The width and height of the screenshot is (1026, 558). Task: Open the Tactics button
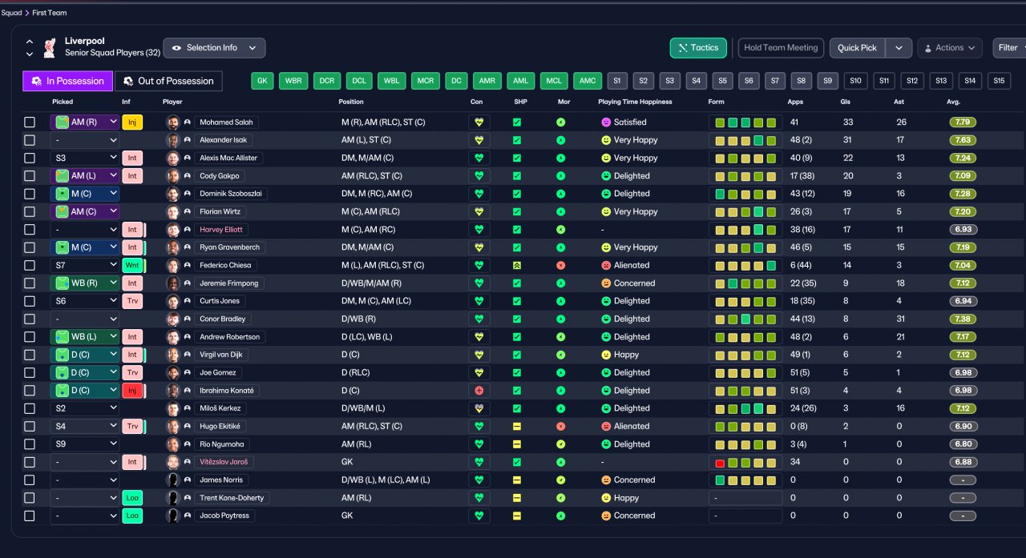(x=698, y=48)
